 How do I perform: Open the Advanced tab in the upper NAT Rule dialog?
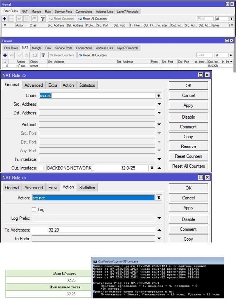point(34,85)
